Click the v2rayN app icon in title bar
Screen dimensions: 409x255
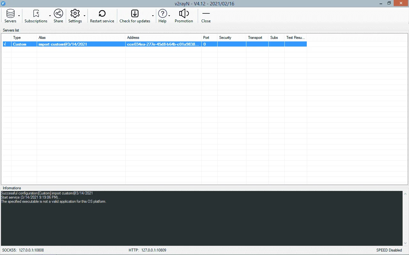pyautogui.click(x=4, y=4)
